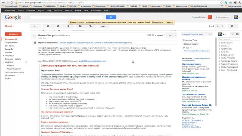
Task: Click the images blocked picture icon
Action: [35, 43]
